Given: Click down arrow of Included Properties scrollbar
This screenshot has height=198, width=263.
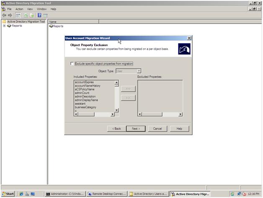Looking at the screenshot, I should tap(116, 110).
